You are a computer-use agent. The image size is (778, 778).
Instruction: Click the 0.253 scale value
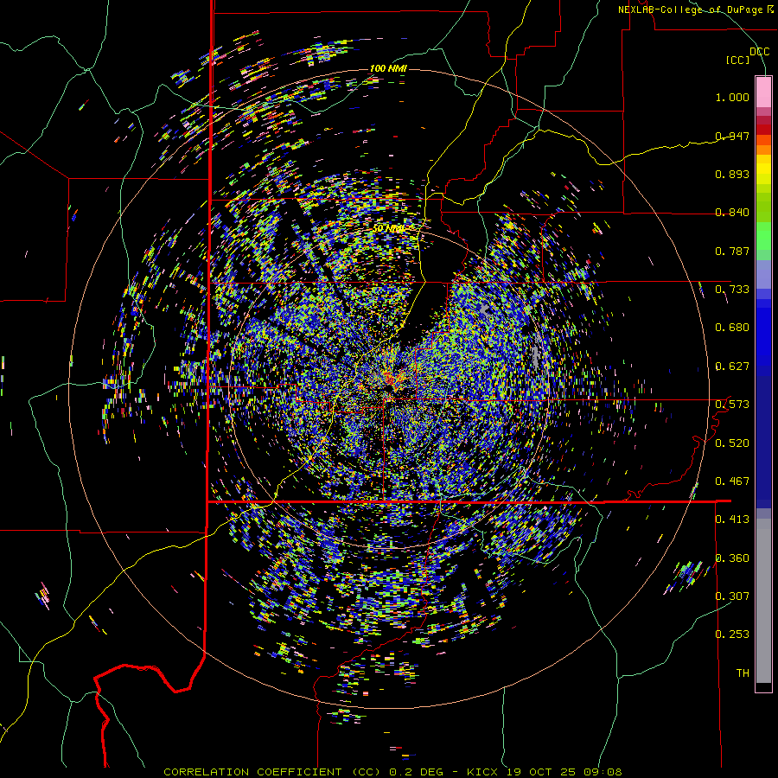pyautogui.click(x=732, y=635)
